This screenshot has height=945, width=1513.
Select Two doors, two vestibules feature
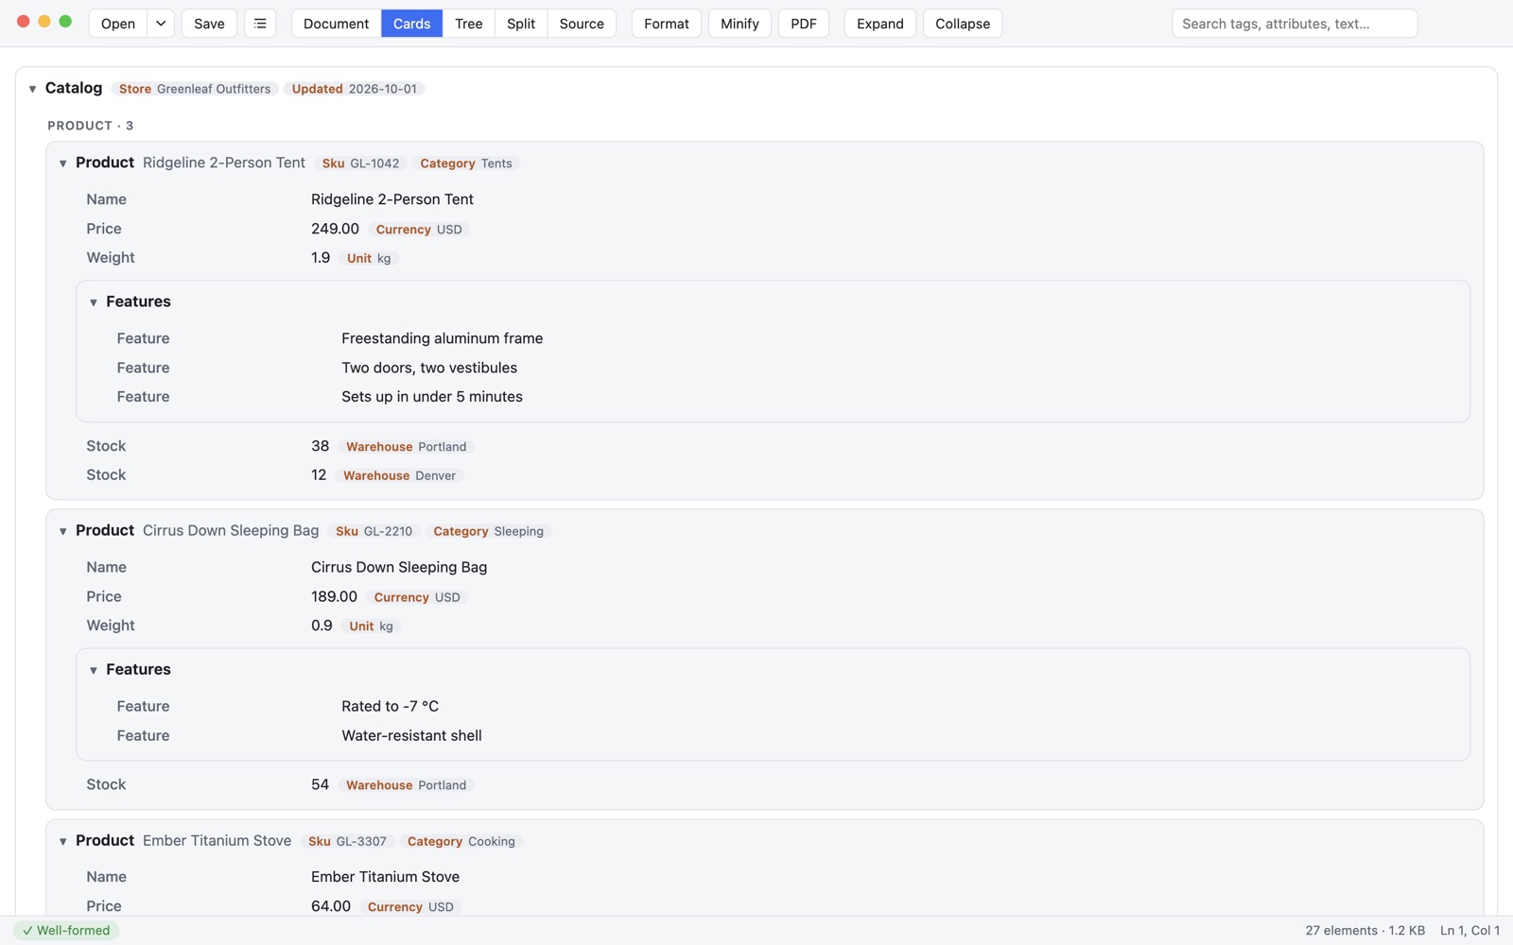(429, 368)
